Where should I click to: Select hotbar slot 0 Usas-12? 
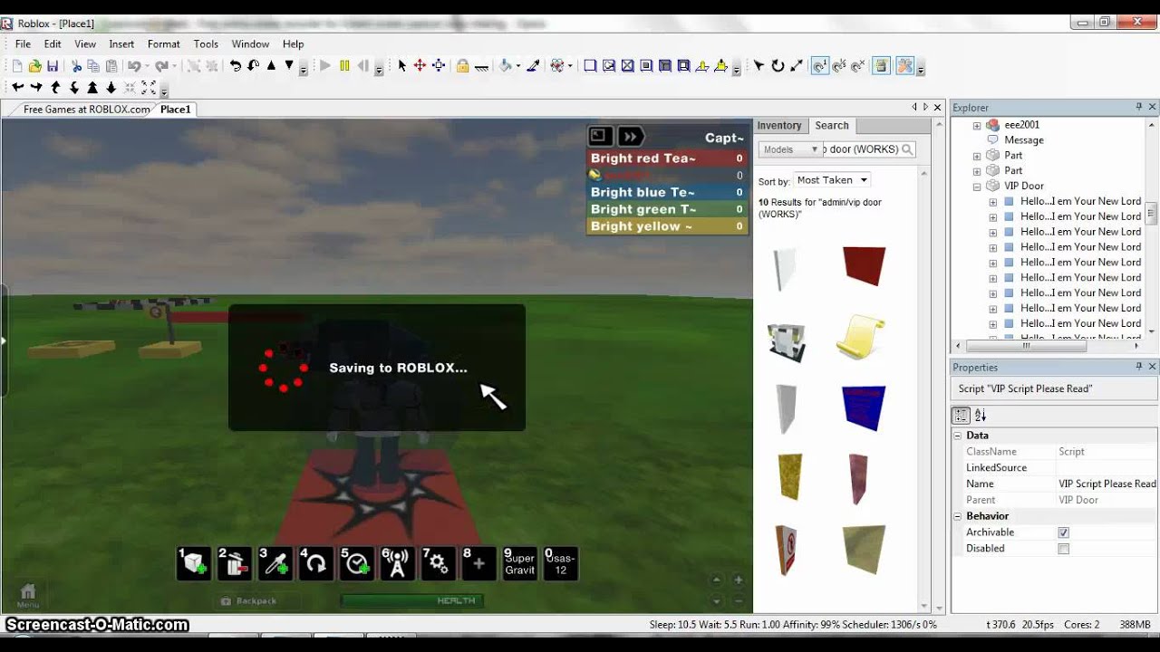(560, 563)
